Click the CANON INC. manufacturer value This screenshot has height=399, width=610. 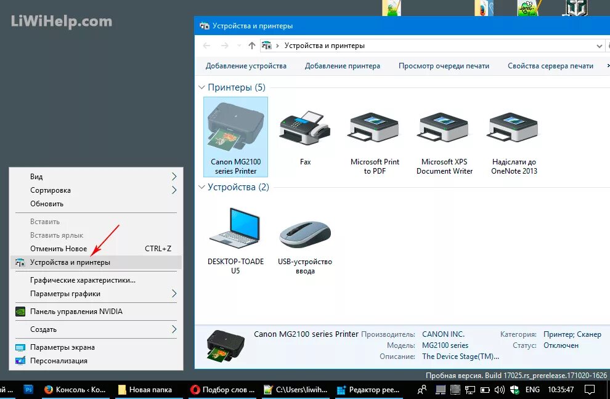tap(443, 334)
